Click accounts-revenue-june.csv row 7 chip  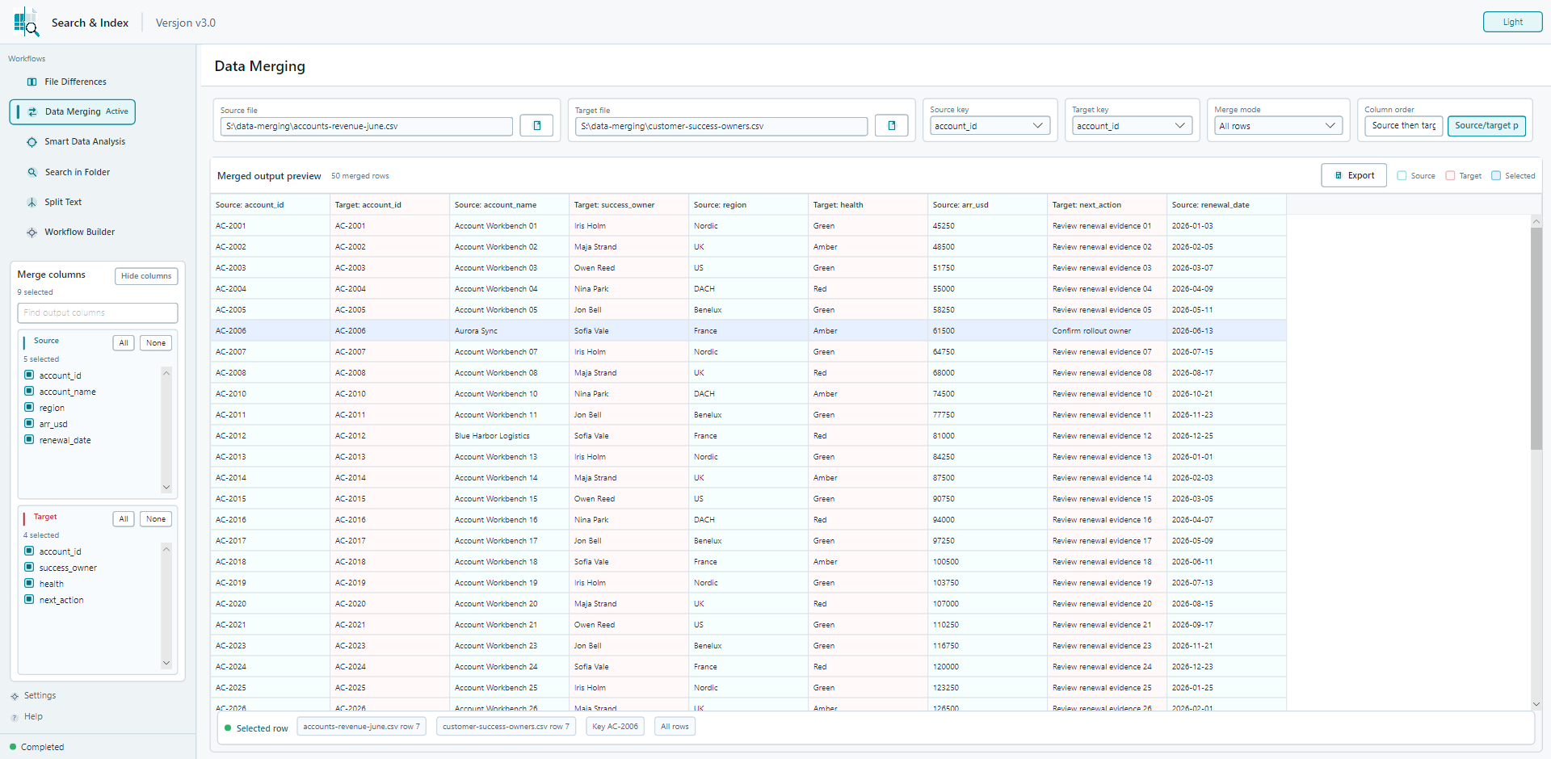click(x=361, y=727)
